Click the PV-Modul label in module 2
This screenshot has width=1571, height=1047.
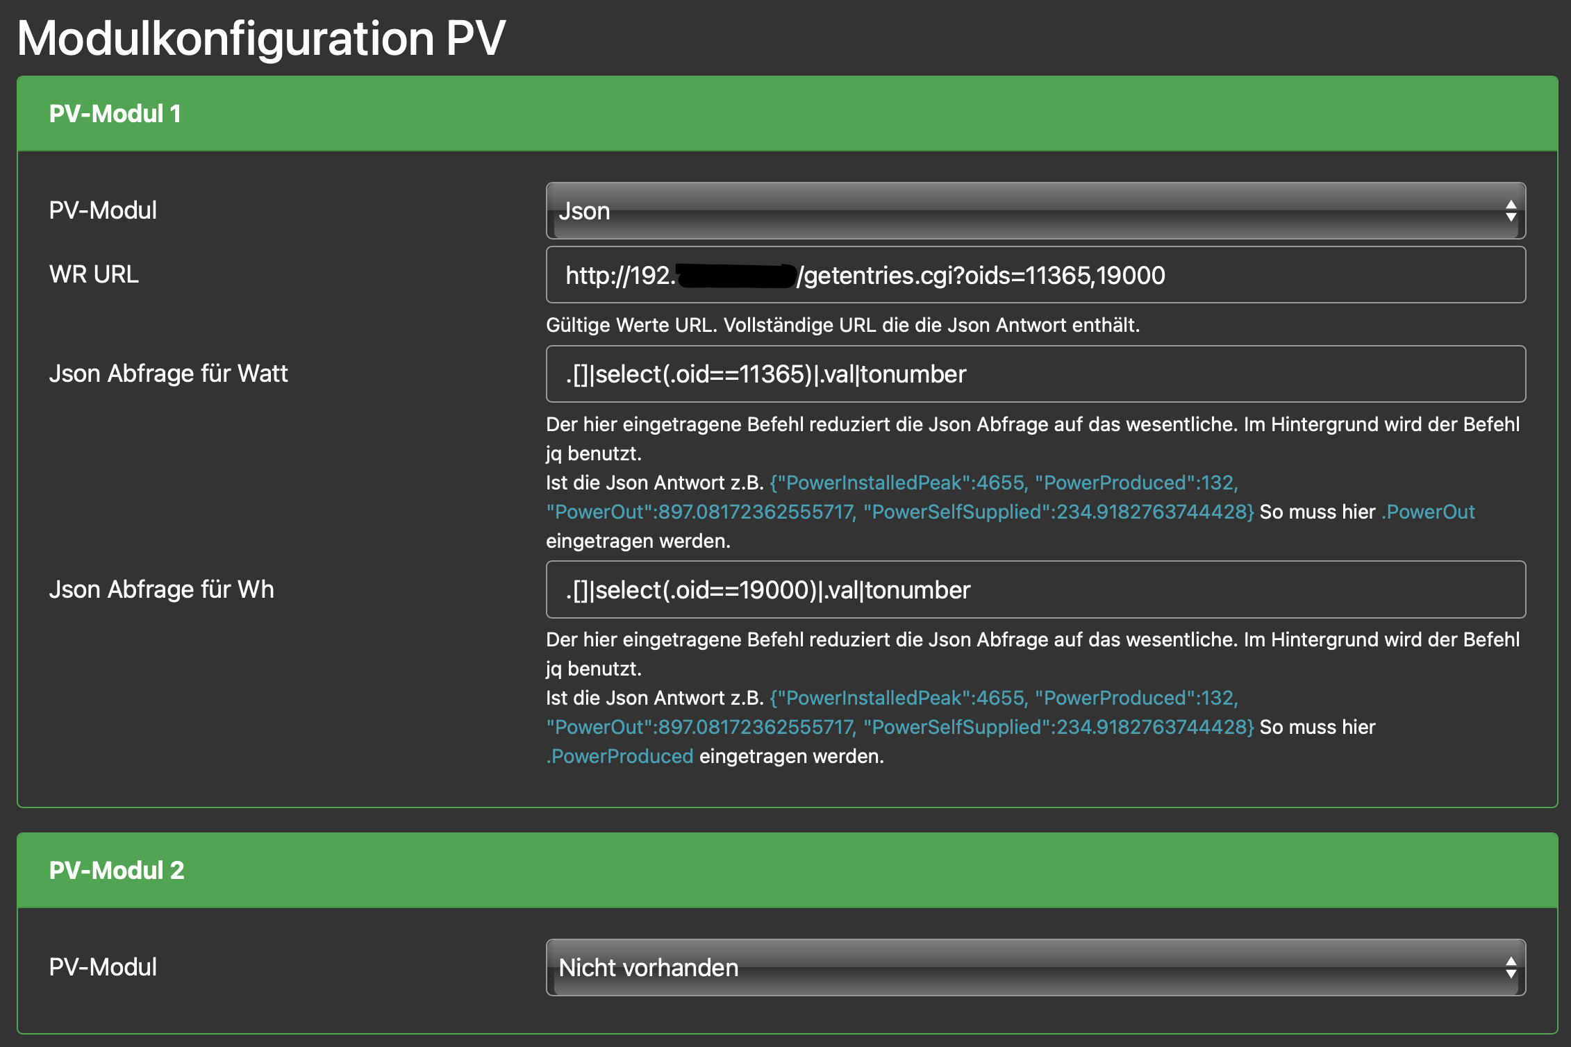[x=103, y=967]
